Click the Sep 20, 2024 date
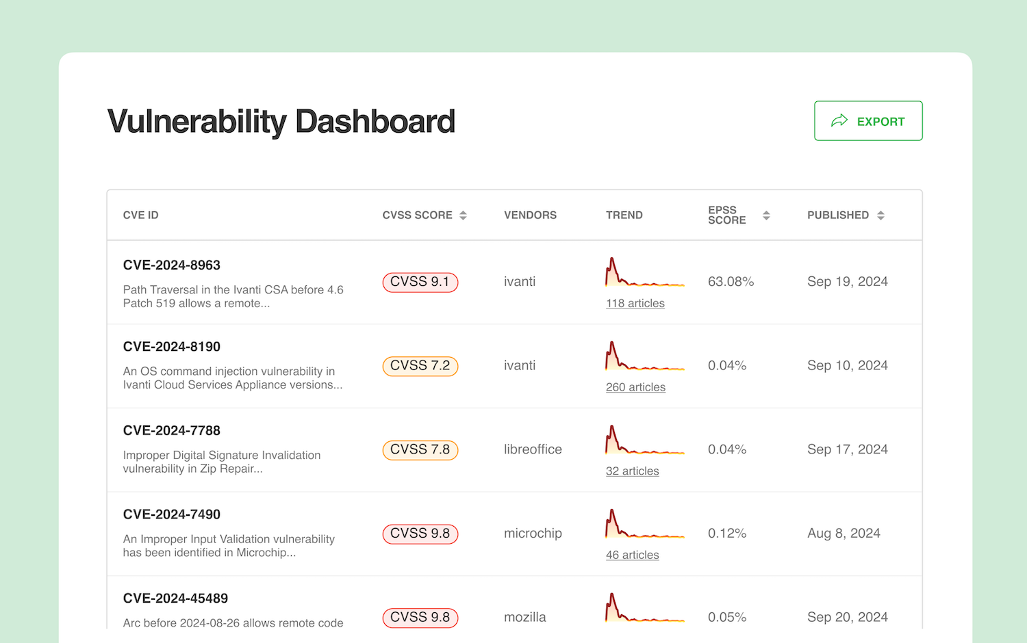Screen dimensions: 1027x643 point(848,618)
